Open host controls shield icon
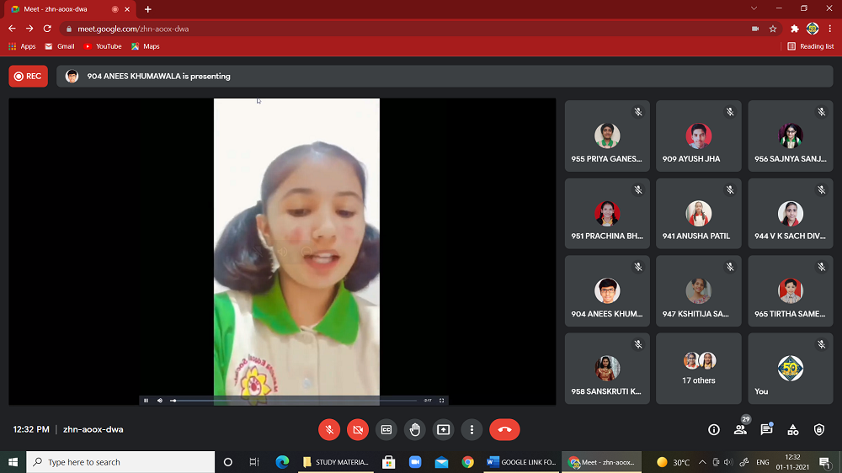The image size is (842, 473). click(819, 429)
